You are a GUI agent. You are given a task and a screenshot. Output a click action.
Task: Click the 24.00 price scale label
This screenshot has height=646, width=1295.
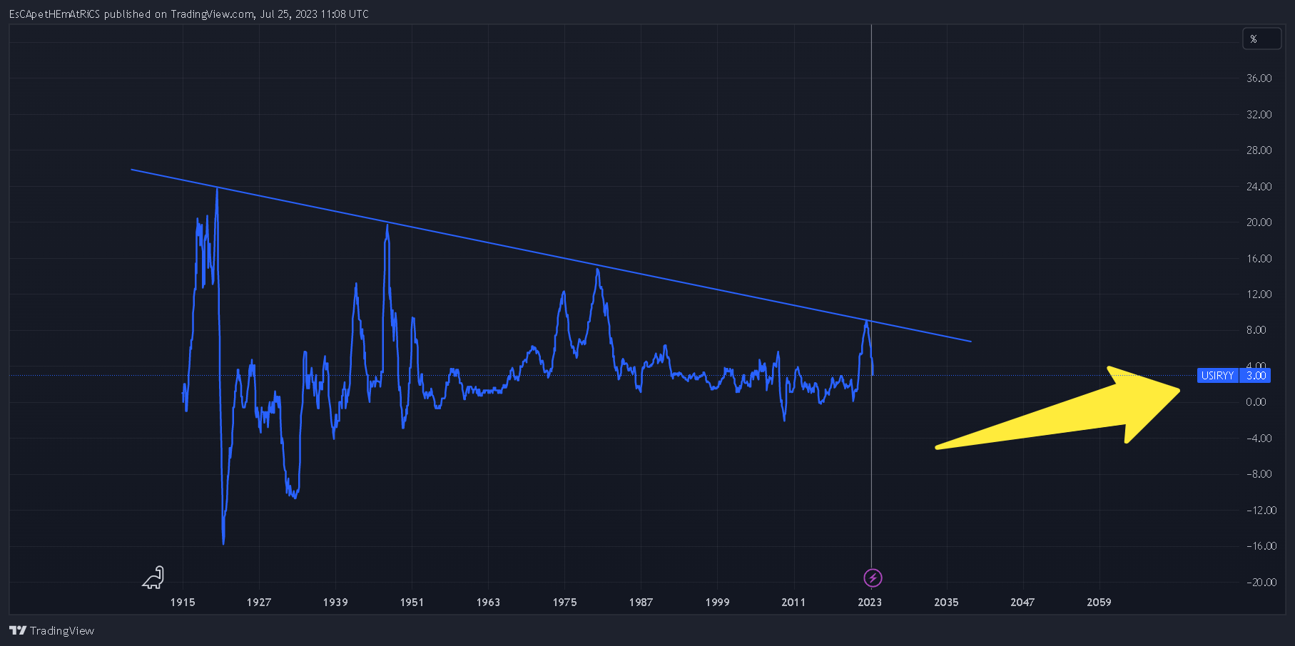[1259, 186]
